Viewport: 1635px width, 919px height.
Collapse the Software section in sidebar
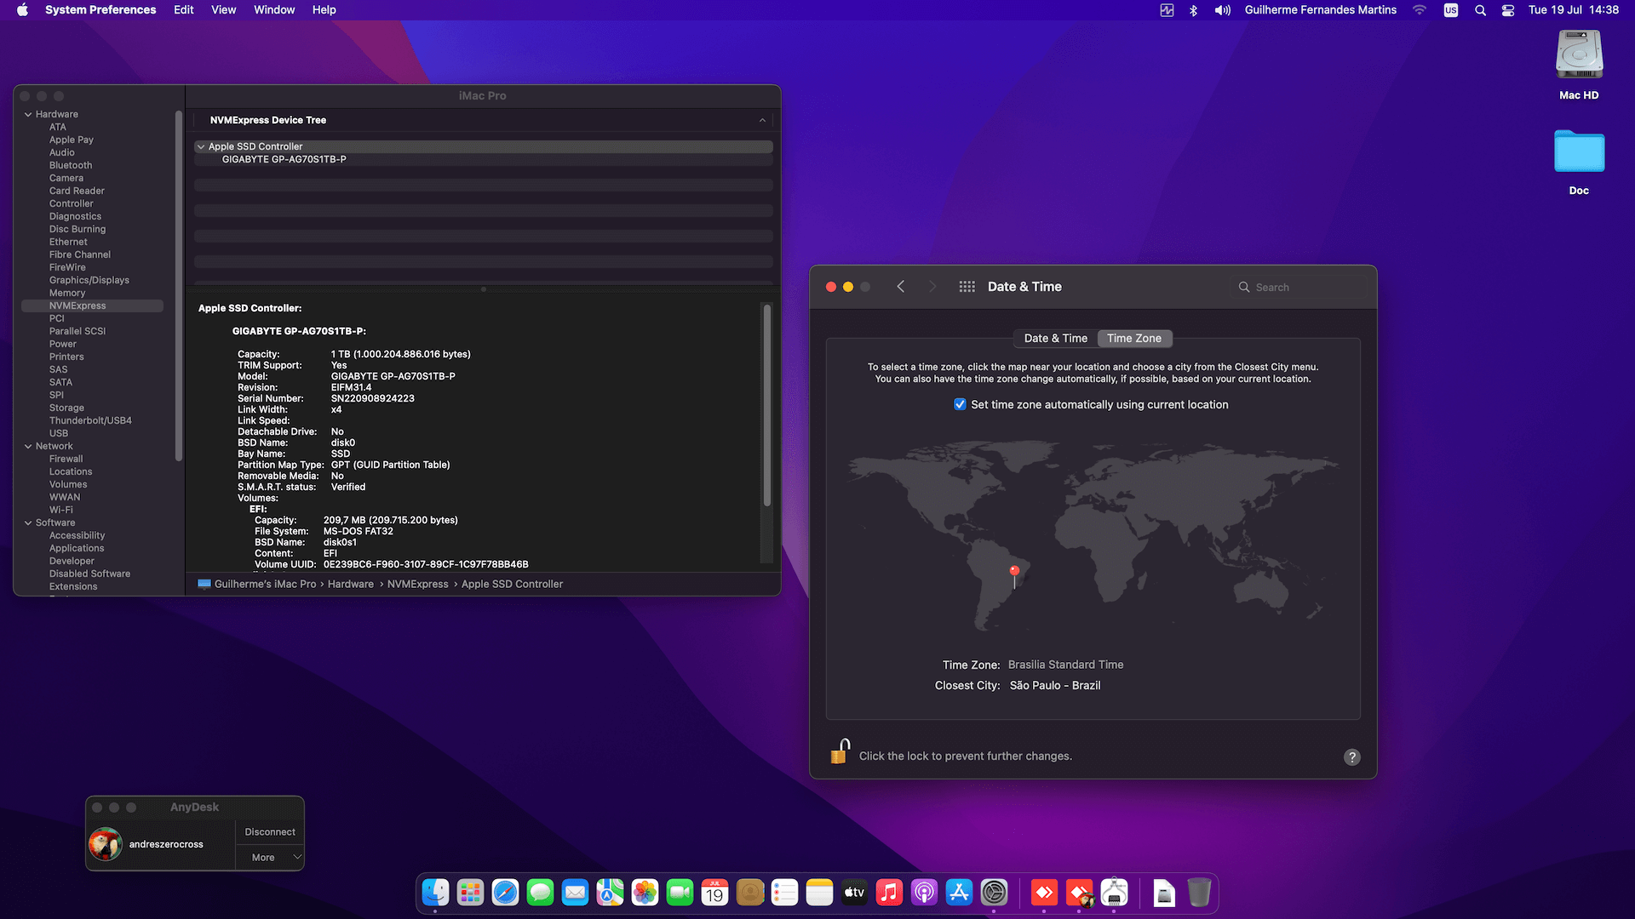coord(28,522)
